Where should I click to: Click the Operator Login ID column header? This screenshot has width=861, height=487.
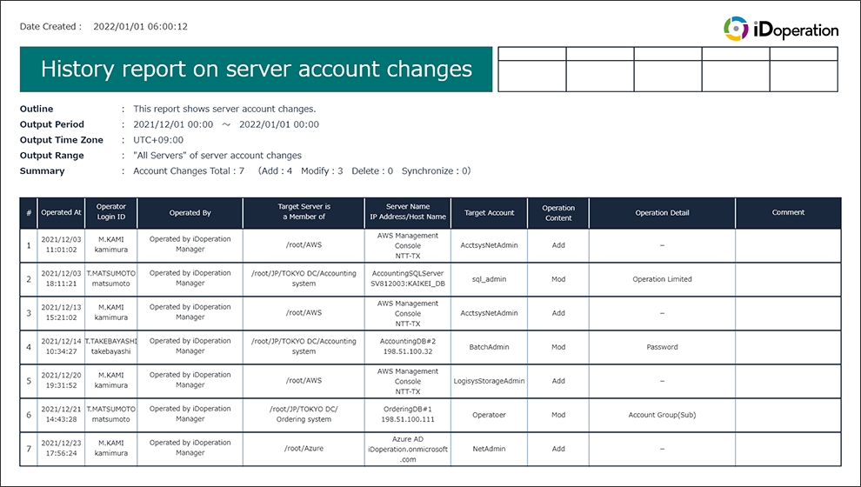click(x=111, y=213)
